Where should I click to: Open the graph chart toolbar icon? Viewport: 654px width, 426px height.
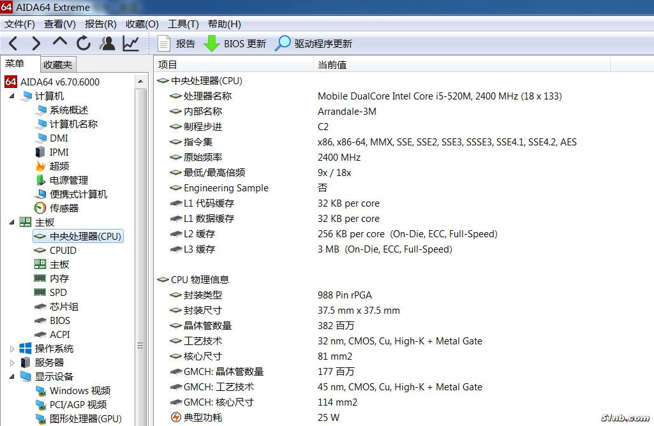tap(131, 43)
